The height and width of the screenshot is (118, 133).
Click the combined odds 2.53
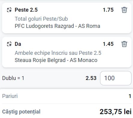tap(91, 78)
